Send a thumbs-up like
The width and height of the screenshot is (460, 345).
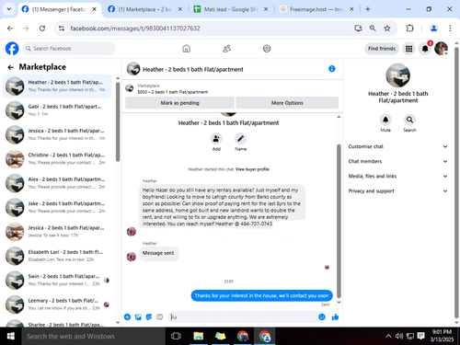coord(335,316)
